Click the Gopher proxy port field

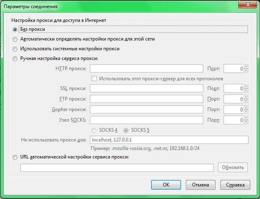(233, 109)
